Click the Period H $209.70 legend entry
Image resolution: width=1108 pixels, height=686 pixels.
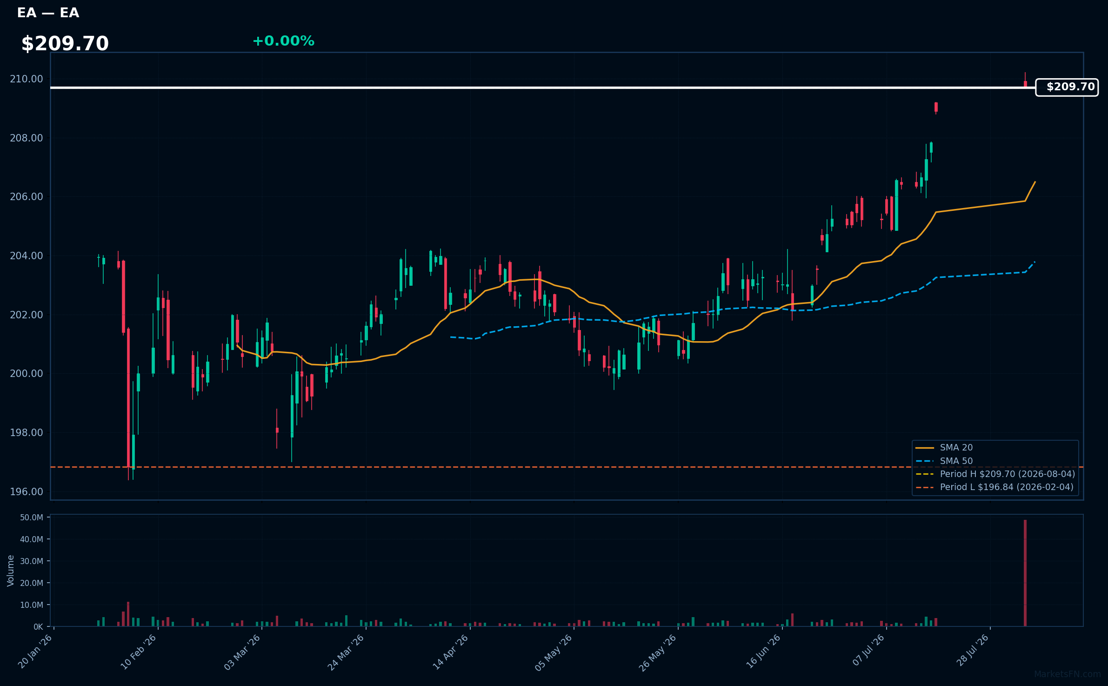tap(995, 474)
